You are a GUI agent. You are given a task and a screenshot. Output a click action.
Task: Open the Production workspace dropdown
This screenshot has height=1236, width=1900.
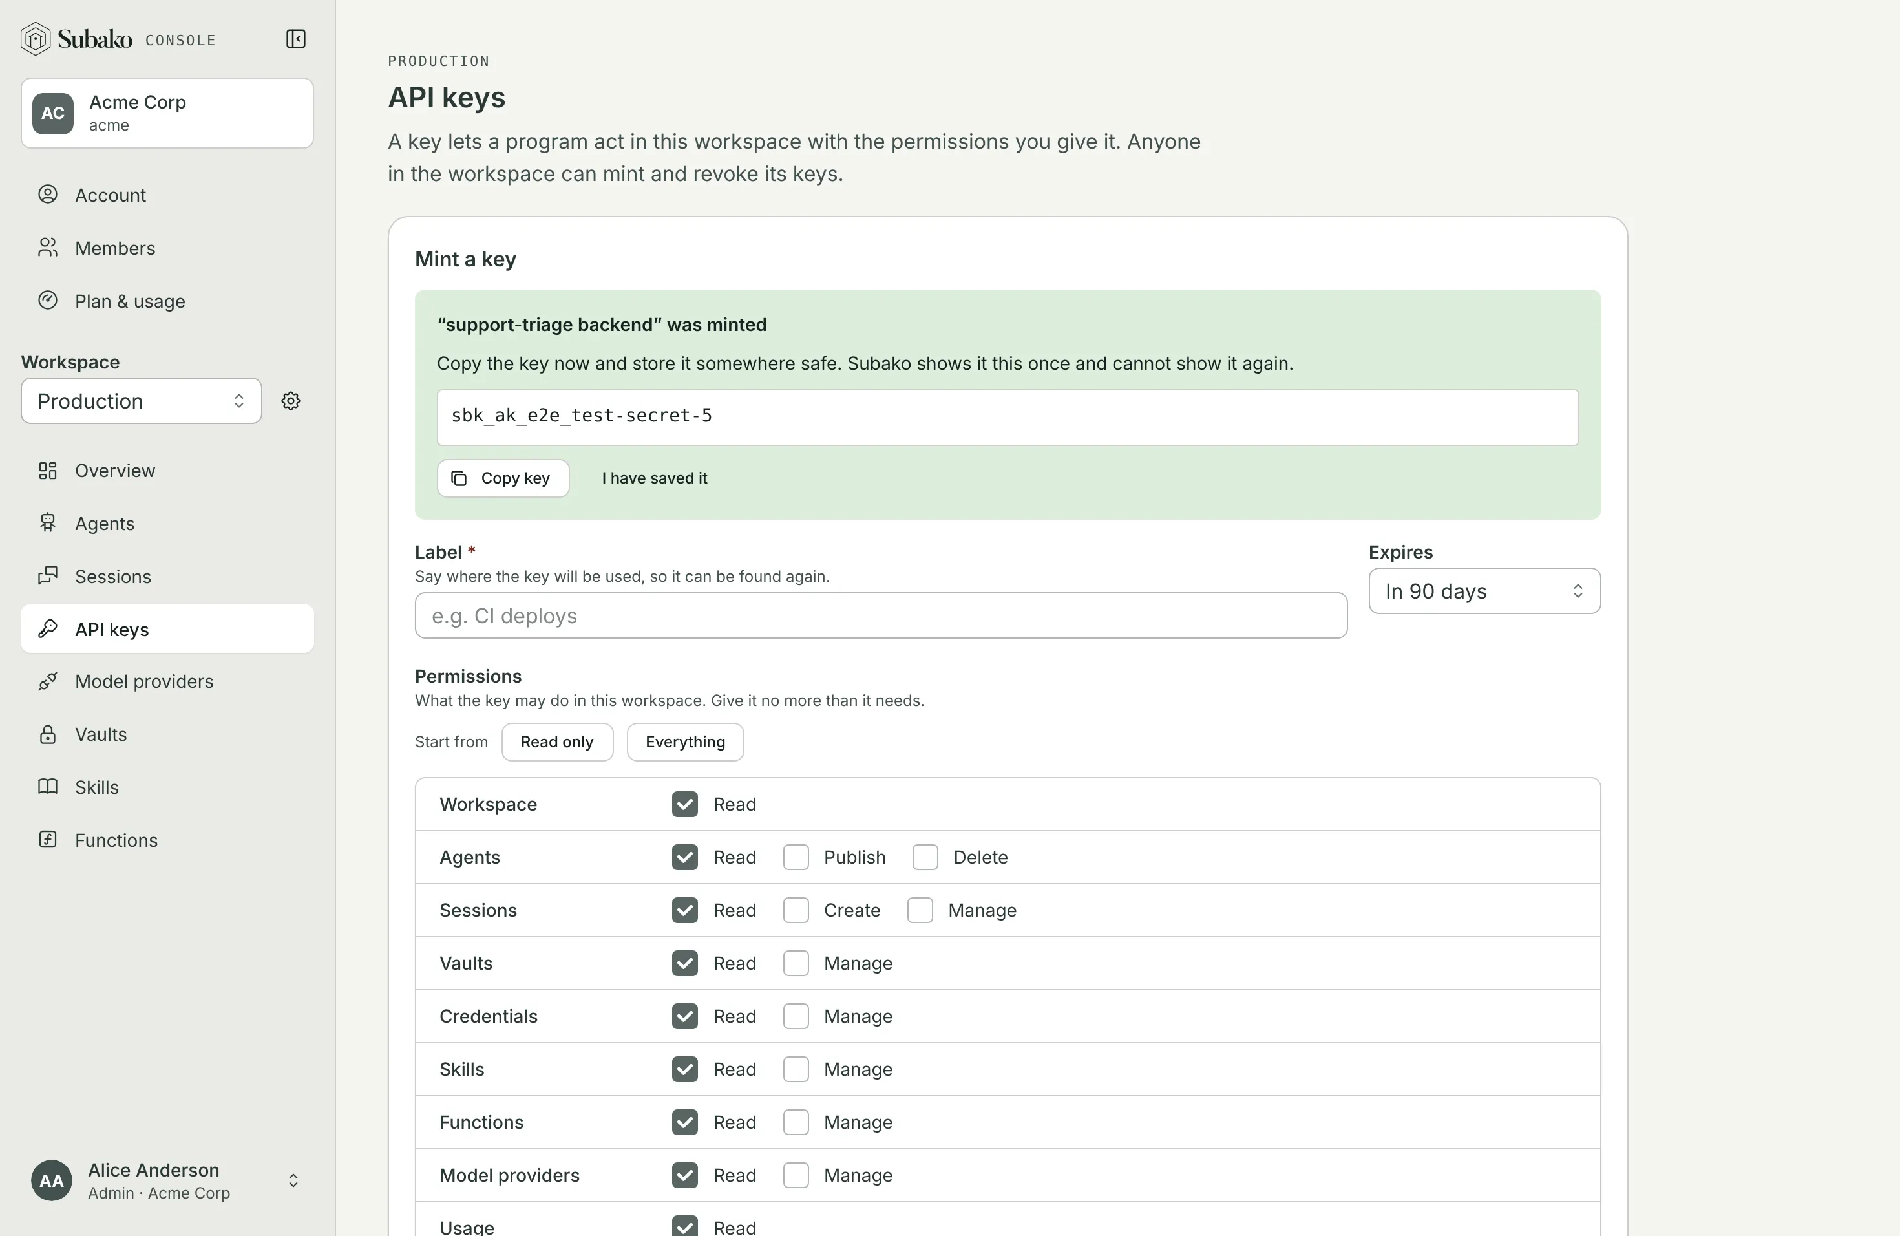(142, 401)
